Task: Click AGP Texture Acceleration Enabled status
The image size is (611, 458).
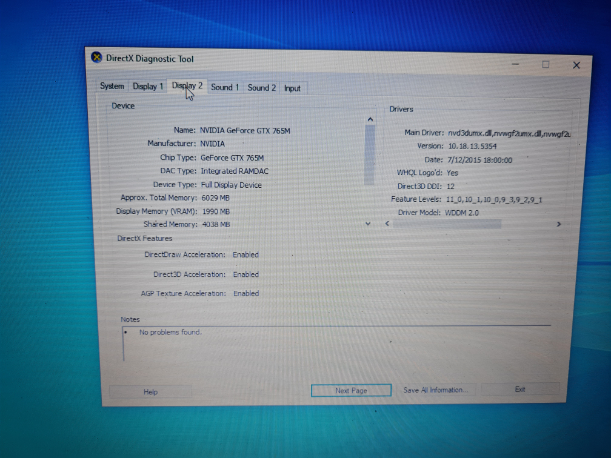Action: [x=246, y=293]
